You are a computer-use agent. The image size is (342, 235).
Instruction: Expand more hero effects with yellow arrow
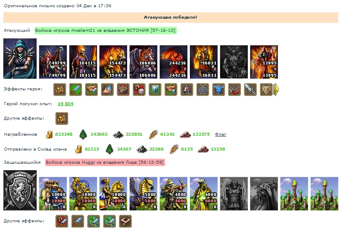pyautogui.click(x=276, y=90)
